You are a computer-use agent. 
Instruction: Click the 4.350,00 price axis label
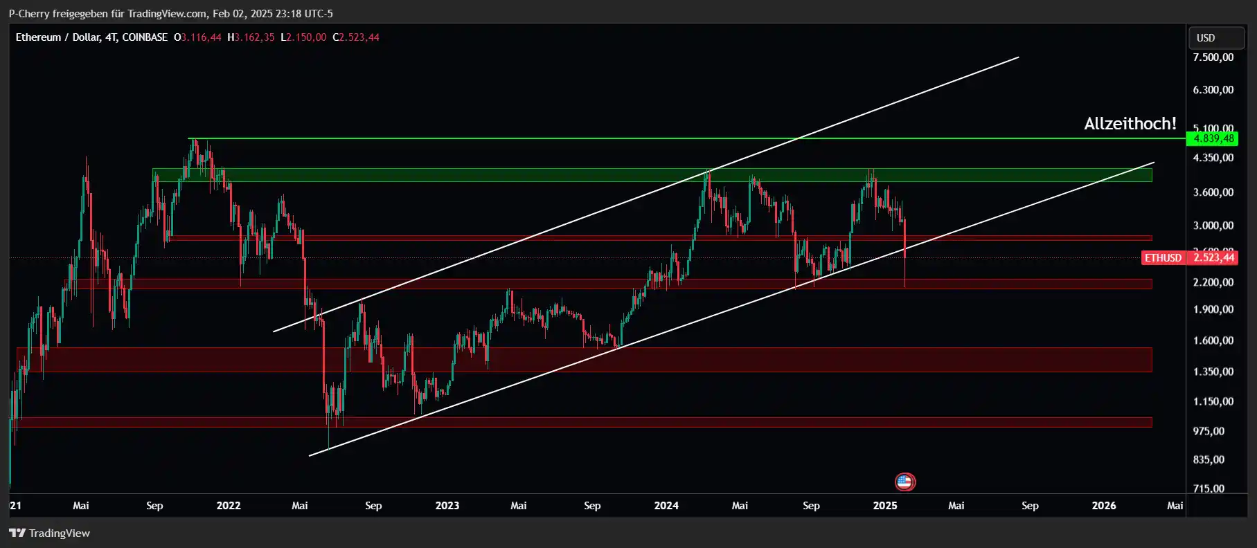pos(1213,158)
